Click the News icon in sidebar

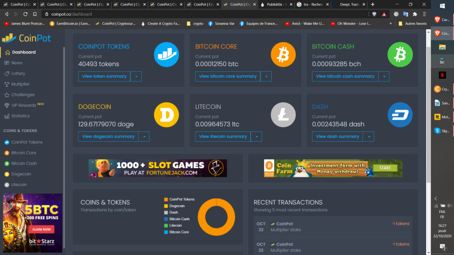(7, 63)
